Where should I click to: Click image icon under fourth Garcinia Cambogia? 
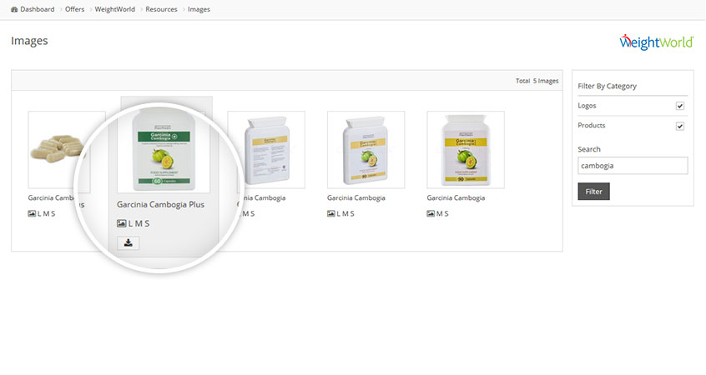click(331, 213)
